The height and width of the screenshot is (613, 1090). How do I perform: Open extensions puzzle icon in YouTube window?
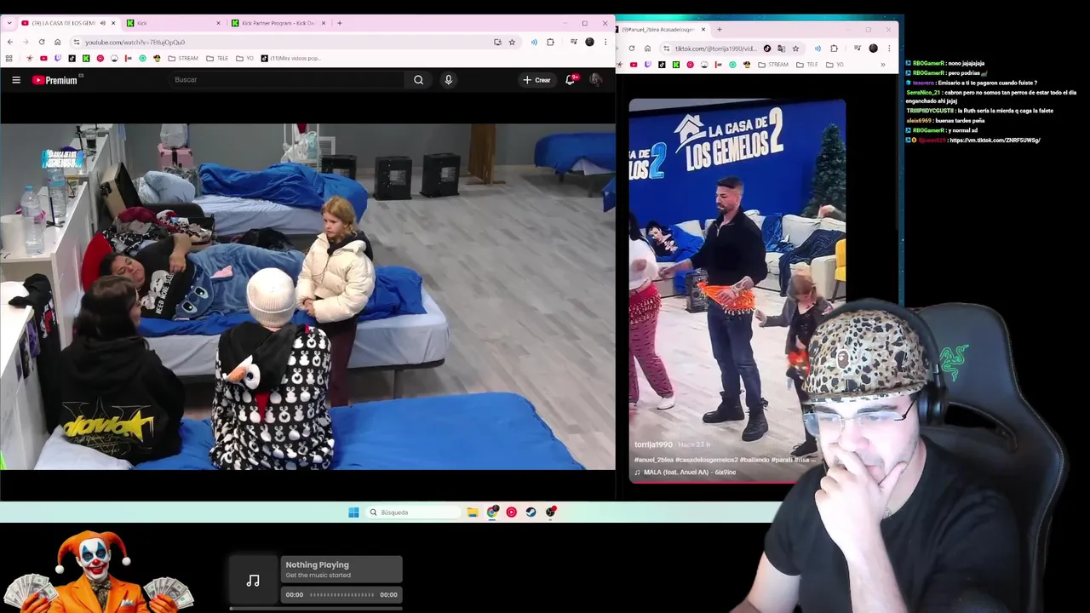(550, 42)
